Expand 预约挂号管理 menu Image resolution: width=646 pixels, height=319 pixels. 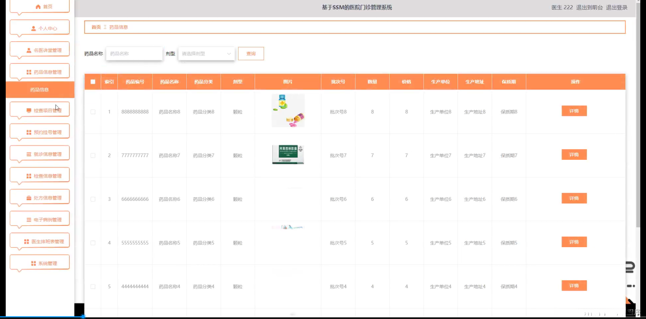pos(40,132)
